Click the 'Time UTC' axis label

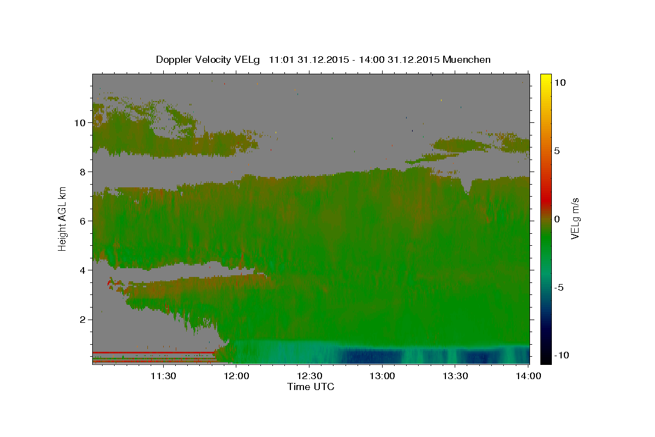tap(311, 387)
